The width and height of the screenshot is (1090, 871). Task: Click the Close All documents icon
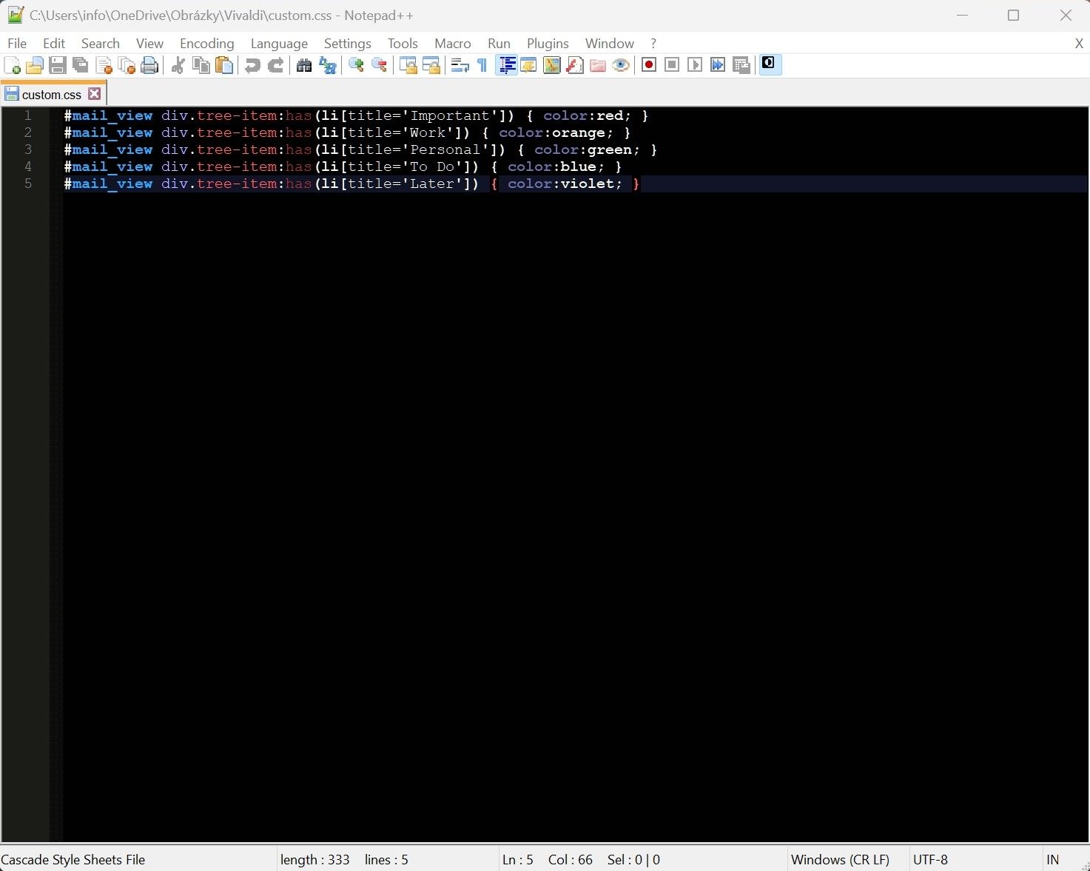[x=127, y=65]
